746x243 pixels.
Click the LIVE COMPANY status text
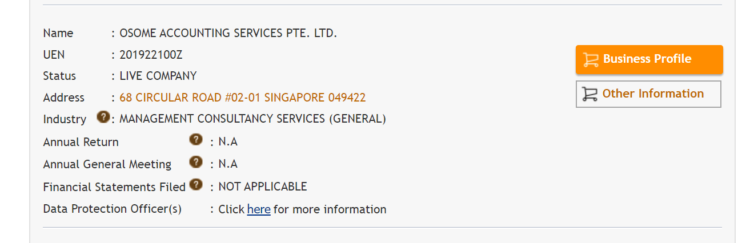pos(158,76)
